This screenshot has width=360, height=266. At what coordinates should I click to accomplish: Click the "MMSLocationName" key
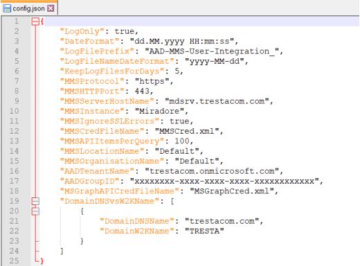pyautogui.click(x=102, y=151)
